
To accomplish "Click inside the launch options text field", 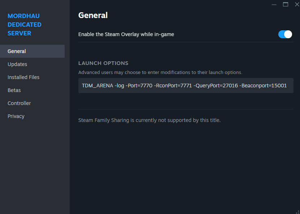I will click(x=186, y=86).
